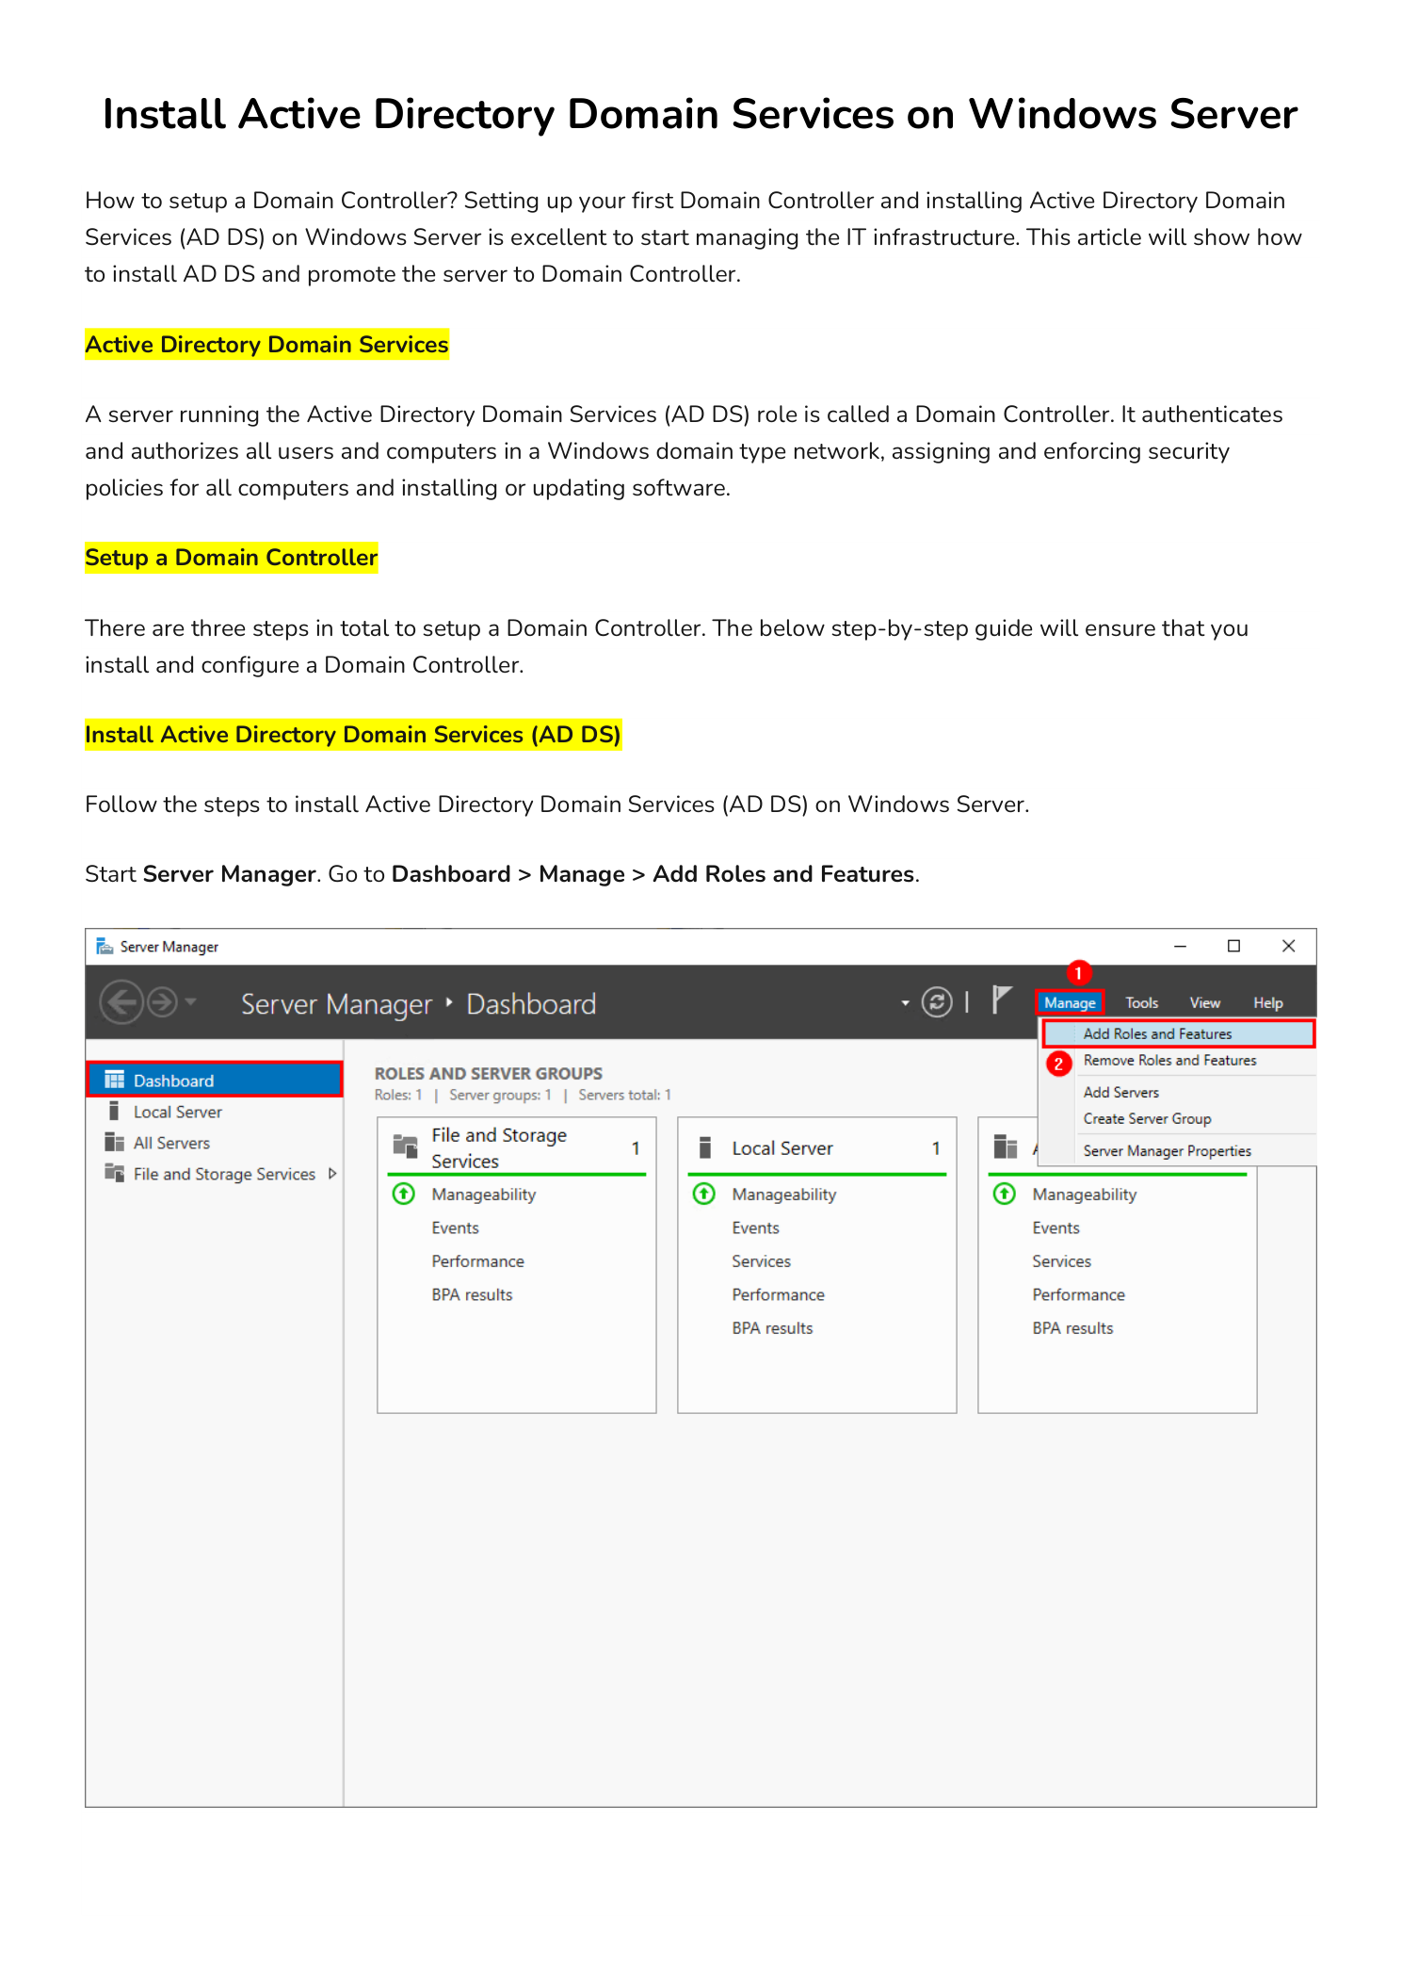
Task: Click the count 1 on Local Server tile
Action: point(936,1148)
